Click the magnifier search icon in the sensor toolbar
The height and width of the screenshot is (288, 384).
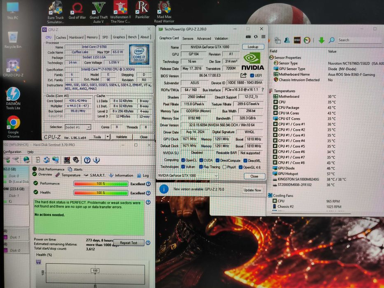pos(332,40)
